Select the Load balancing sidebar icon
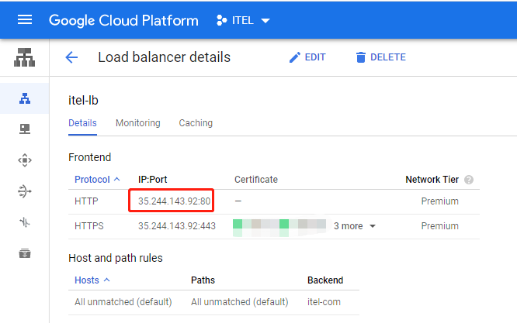Viewport: 517px width, 323px height. pyautogui.click(x=25, y=98)
